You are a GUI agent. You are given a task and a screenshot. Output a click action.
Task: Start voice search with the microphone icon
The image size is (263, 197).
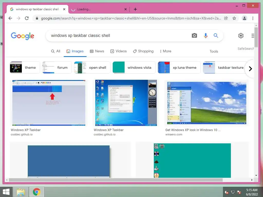(206, 35)
